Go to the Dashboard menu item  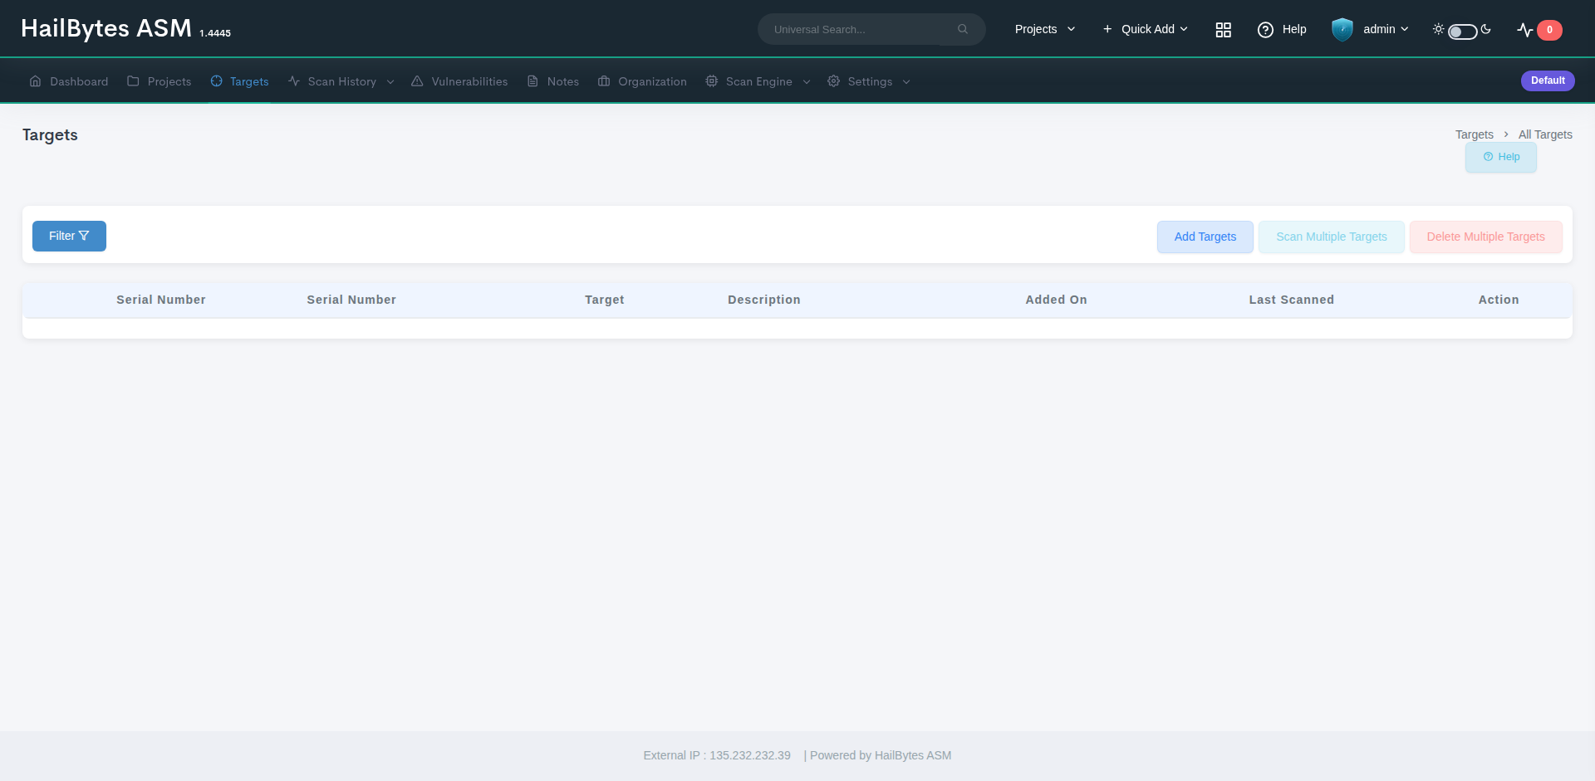point(69,81)
